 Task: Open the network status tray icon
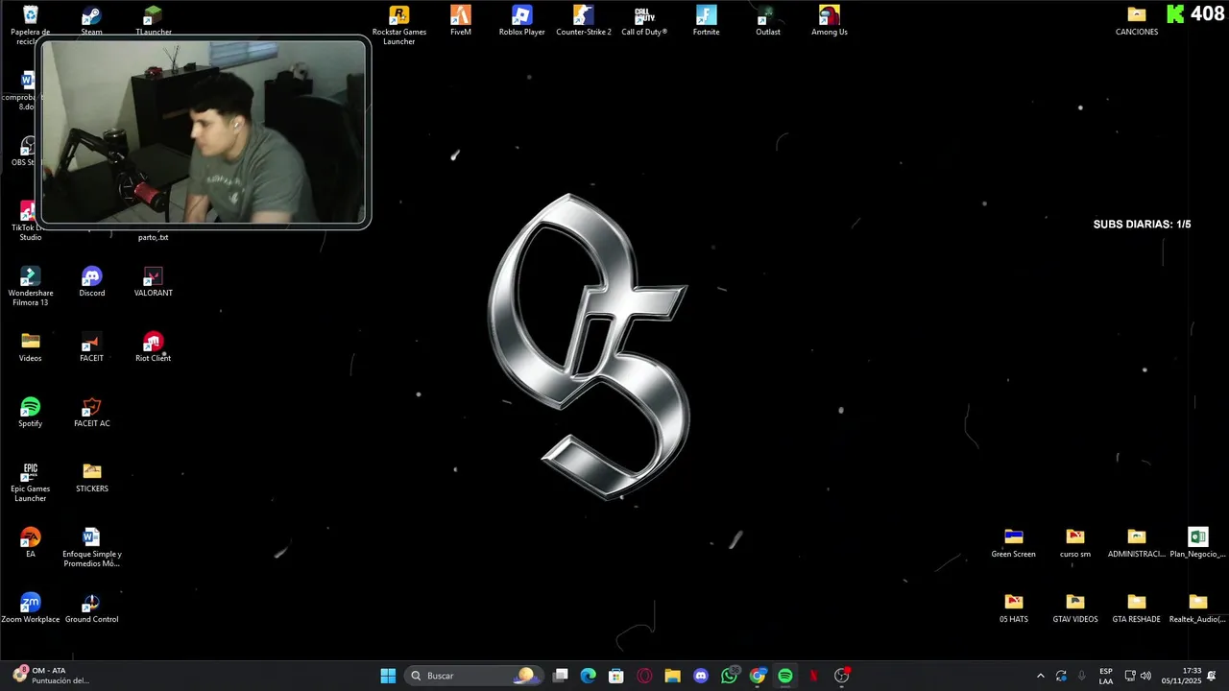(x=1130, y=676)
